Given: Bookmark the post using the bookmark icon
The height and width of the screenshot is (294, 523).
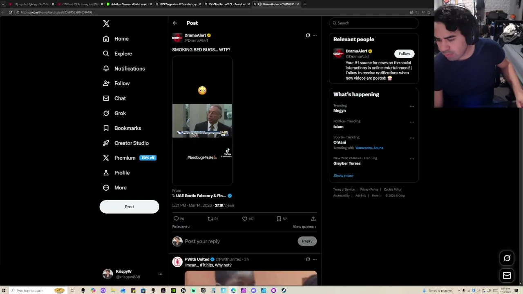Looking at the screenshot, I should 279,219.
